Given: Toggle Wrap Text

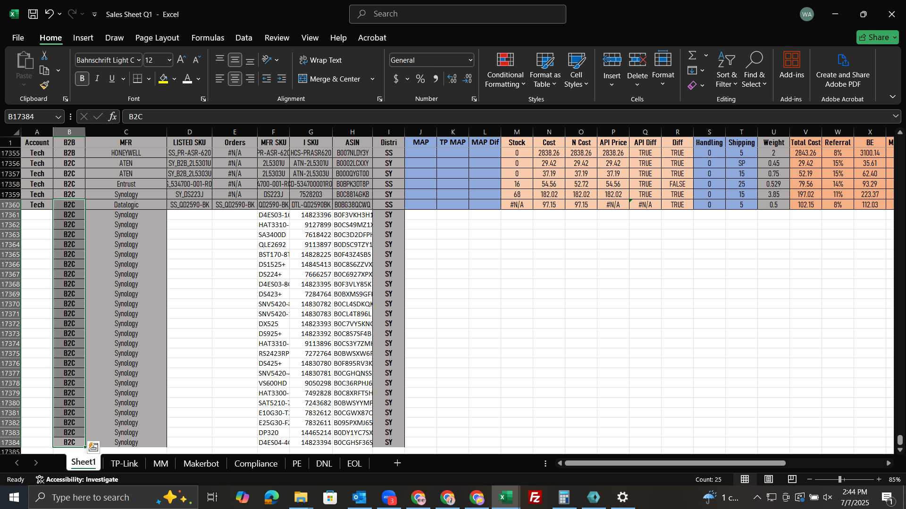Looking at the screenshot, I should point(320,60).
